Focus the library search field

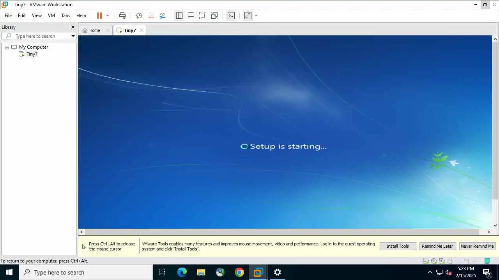click(39, 36)
